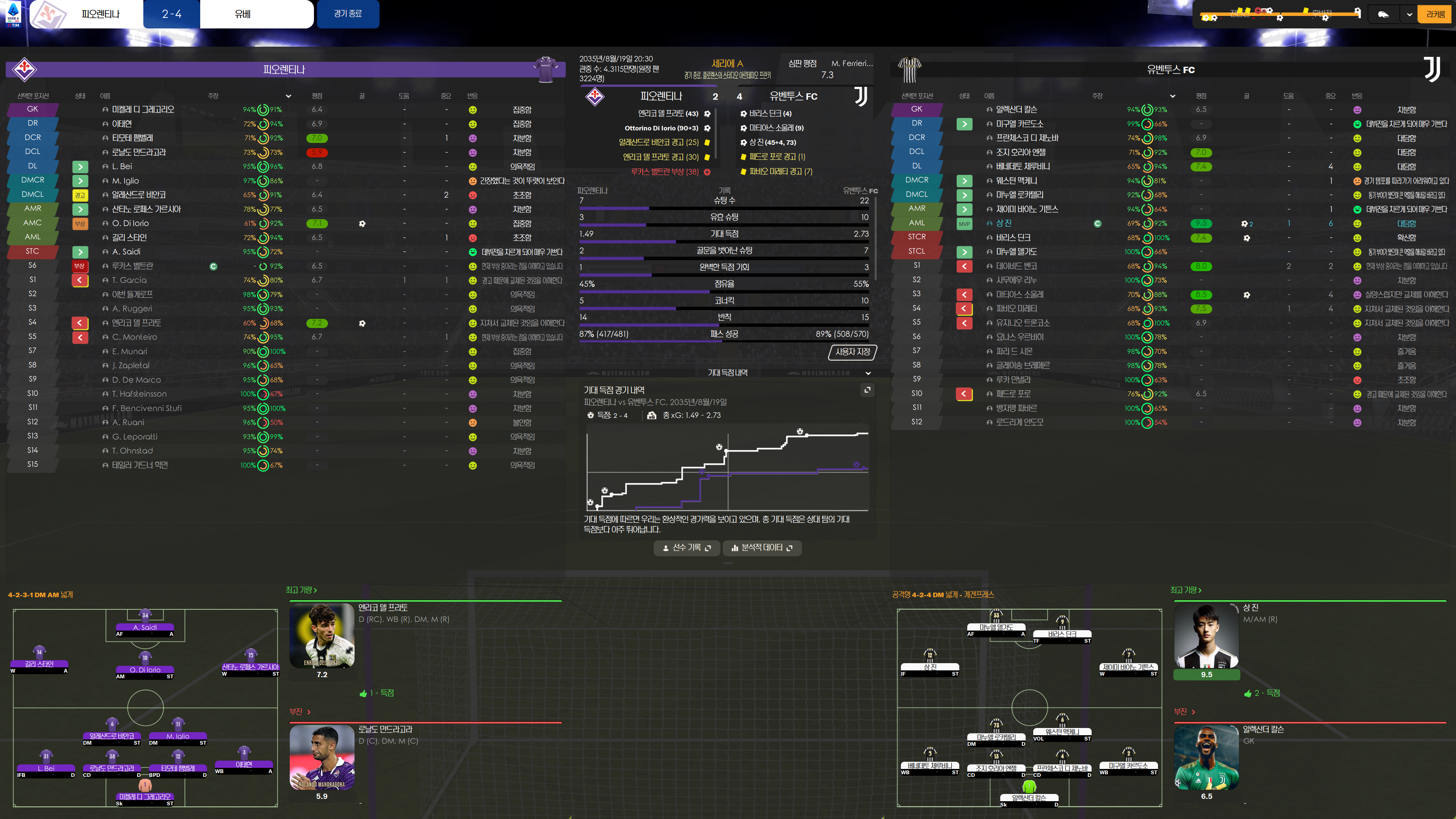Open the dropdown next to 라커룸
Image resolution: width=1456 pixels, height=819 pixels.
click(x=1410, y=14)
